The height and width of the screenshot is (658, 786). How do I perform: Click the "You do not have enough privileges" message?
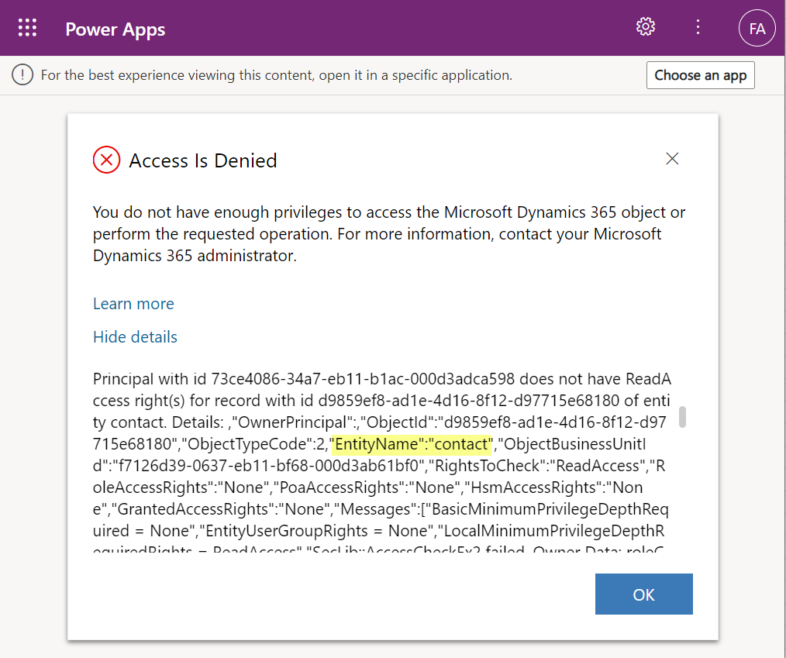pyautogui.click(x=389, y=234)
